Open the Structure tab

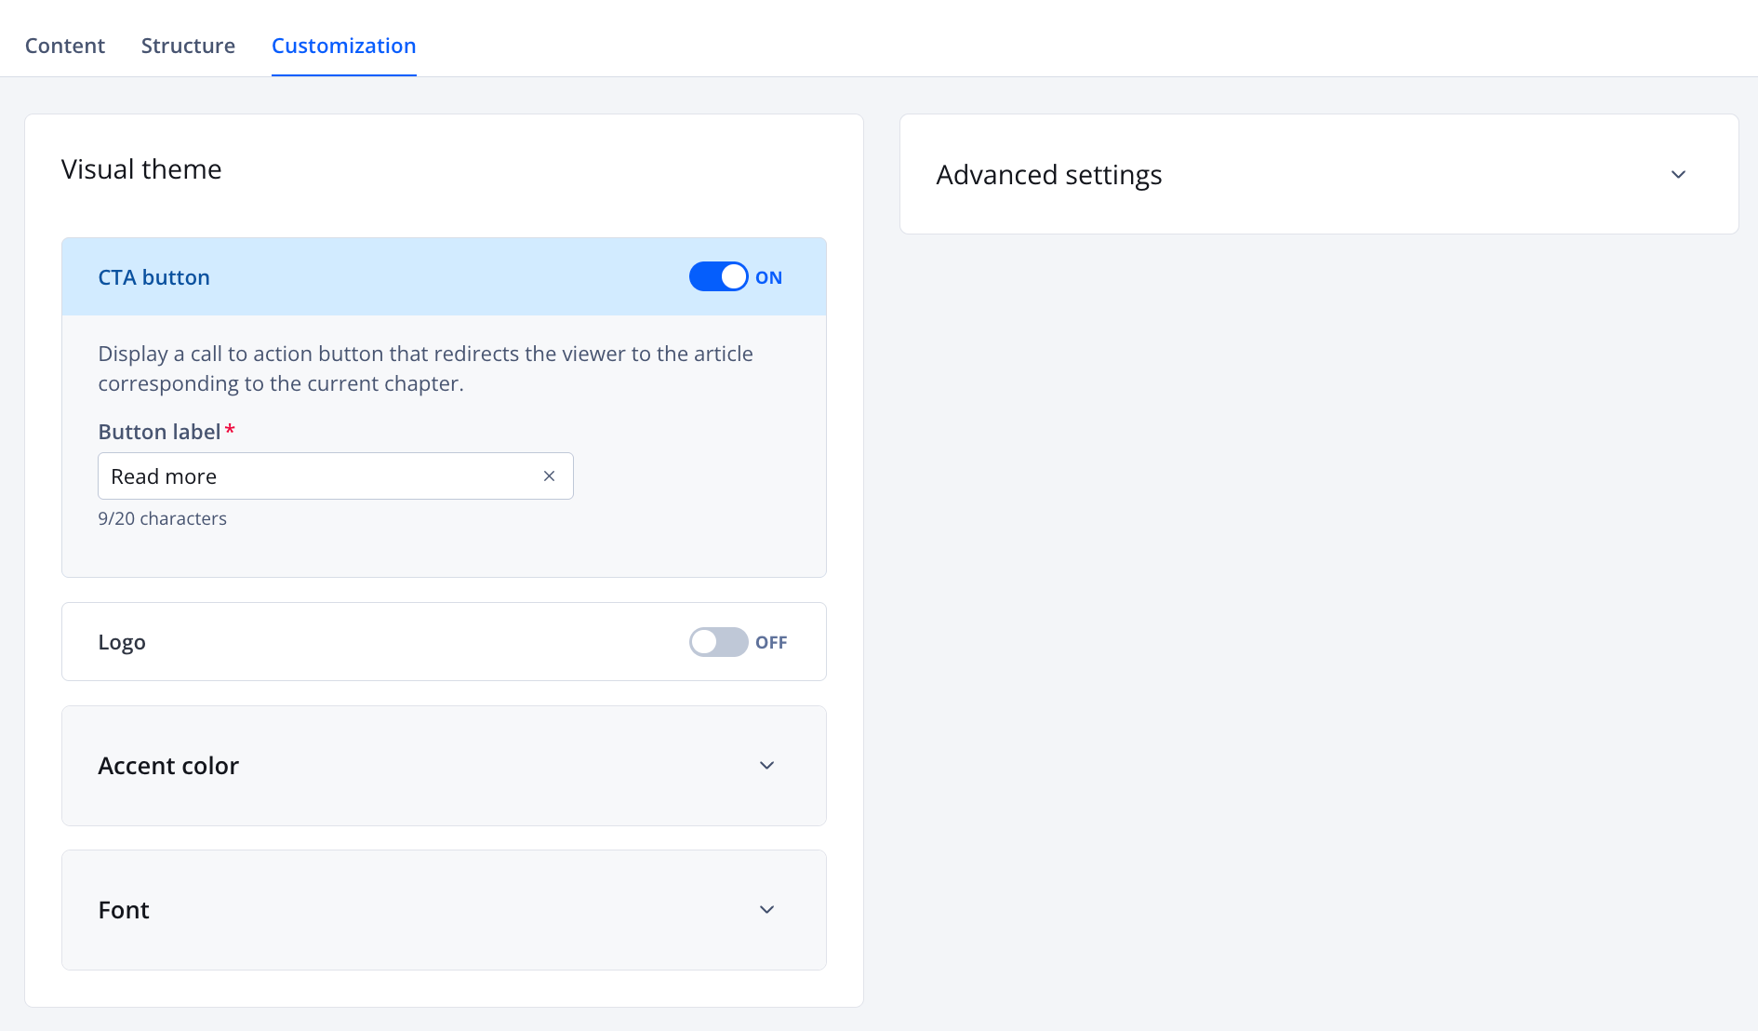(188, 46)
